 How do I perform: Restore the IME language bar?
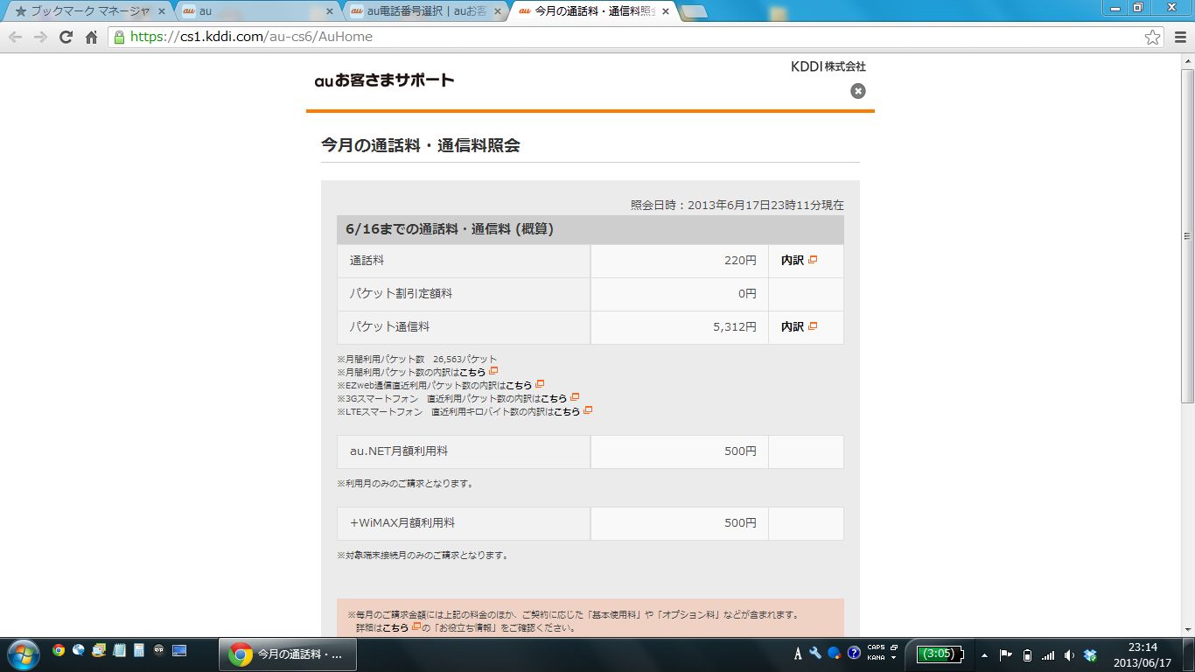point(893,648)
